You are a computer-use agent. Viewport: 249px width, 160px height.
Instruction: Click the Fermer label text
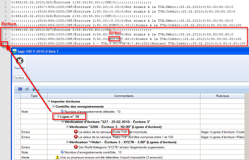[x=20, y=68]
